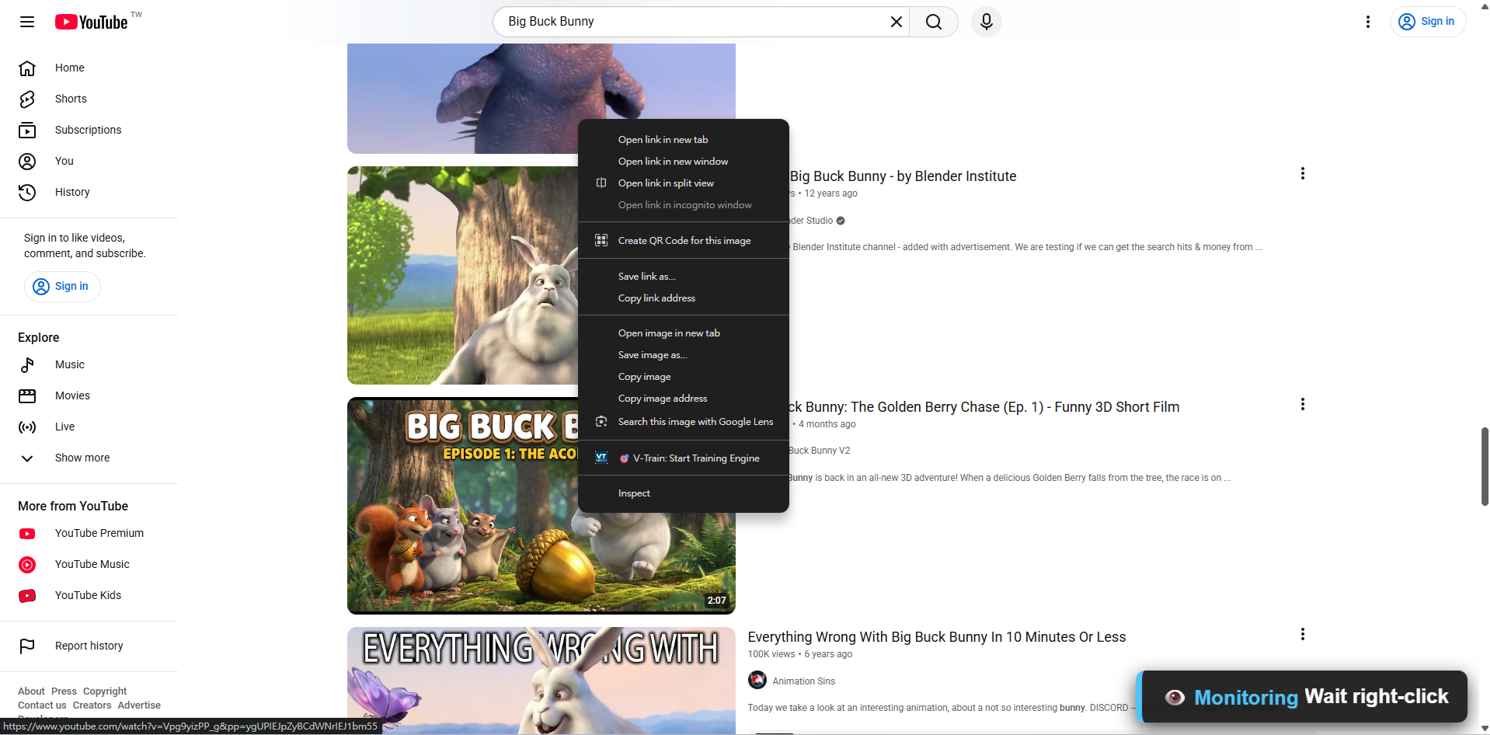This screenshot has width=1490, height=735.
Task: Expand Show more under Explore
Action: (89, 458)
